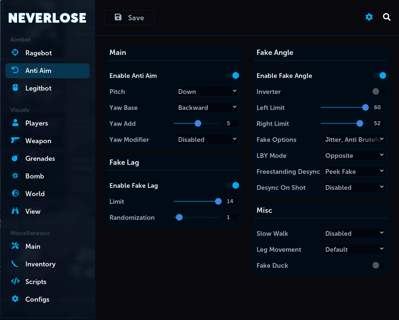Click the Weapon pistol icon
399x320 pixels.
15,140
